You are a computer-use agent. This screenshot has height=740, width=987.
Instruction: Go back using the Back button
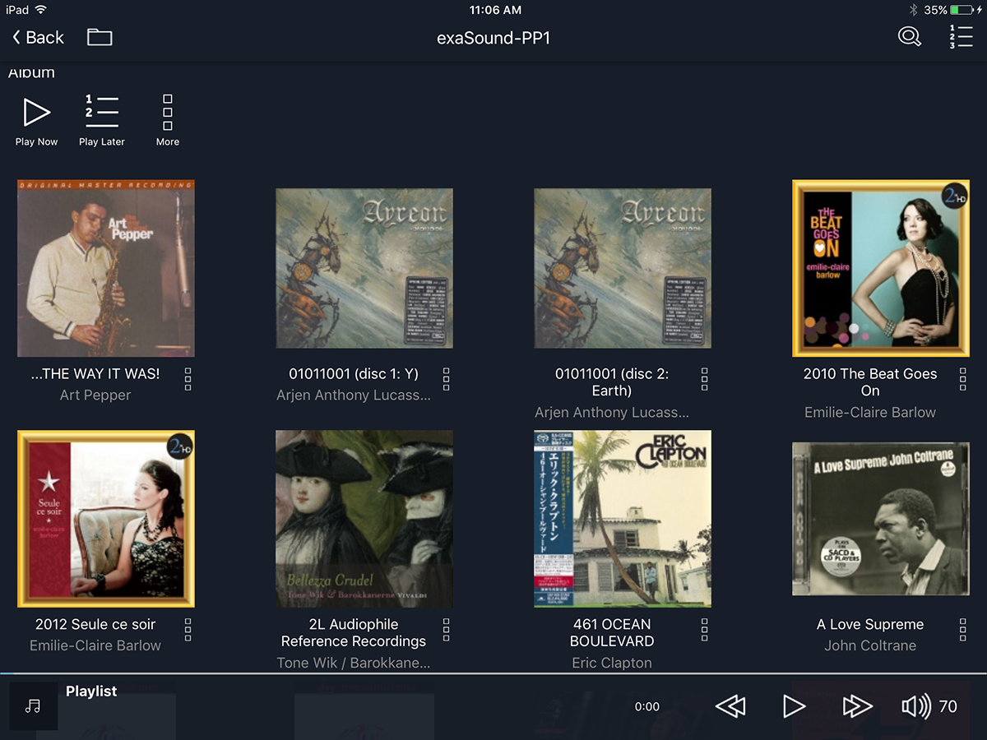tap(38, 37)
